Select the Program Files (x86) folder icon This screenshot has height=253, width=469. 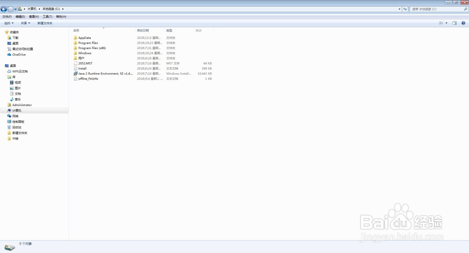click(76, 48)
